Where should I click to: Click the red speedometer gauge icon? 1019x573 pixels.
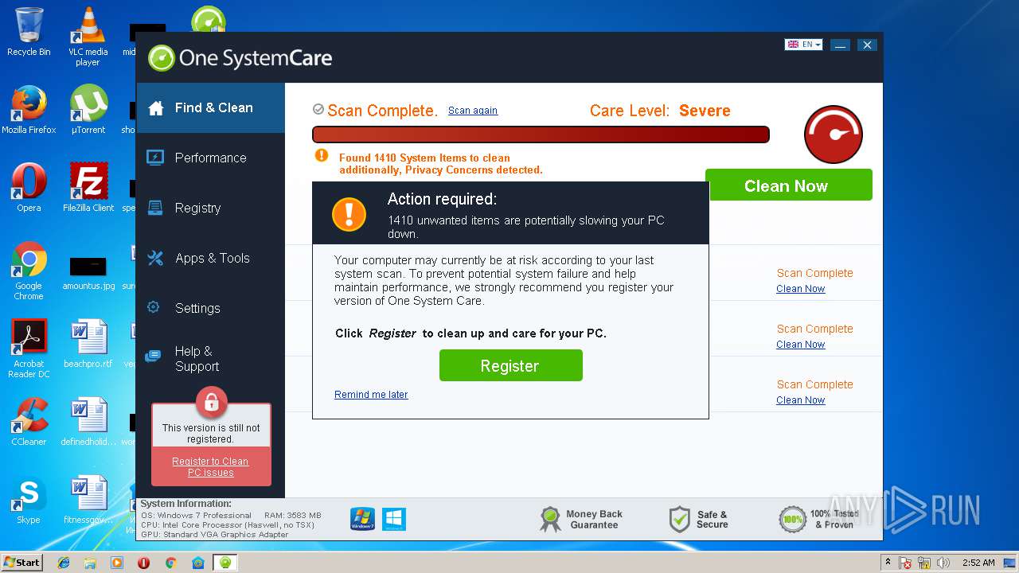pos(834,134)
